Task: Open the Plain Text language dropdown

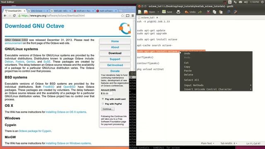Action: tap(207, 143)
